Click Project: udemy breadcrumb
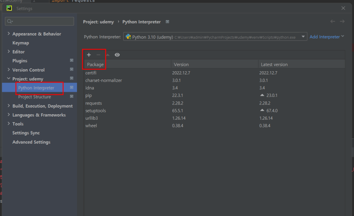The height and width of the screenshot is (216, 354). pos(98,22)
